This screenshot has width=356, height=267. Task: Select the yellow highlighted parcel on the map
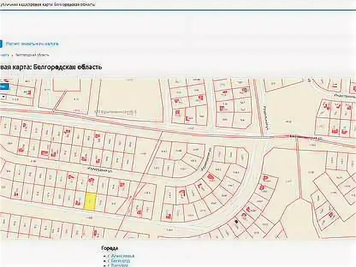click(x=90, y=201)
